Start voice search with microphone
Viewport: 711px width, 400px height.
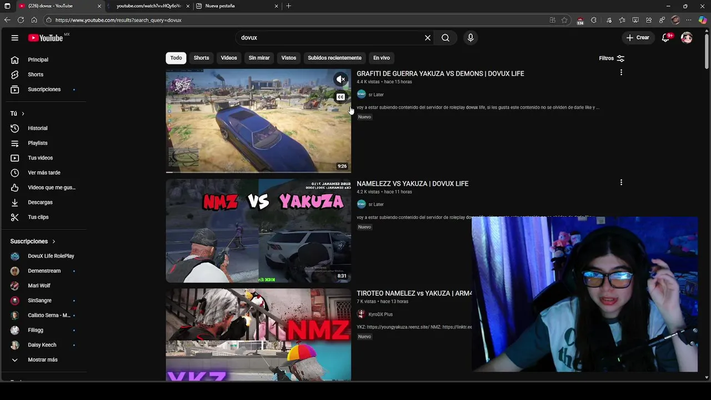point(470,38)
